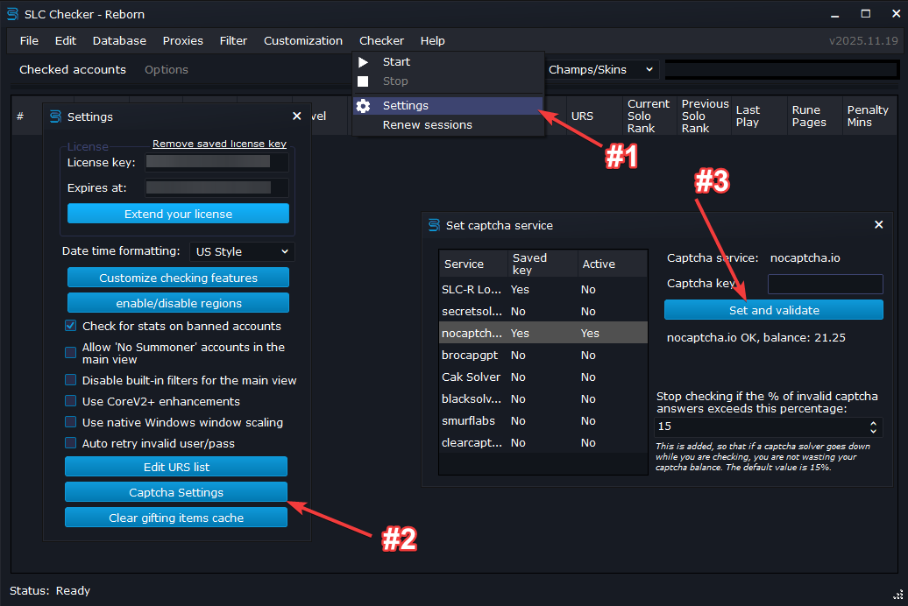
Task: Open Captcha Settings button
Action: pyautogui.click(x=176, y=492)
